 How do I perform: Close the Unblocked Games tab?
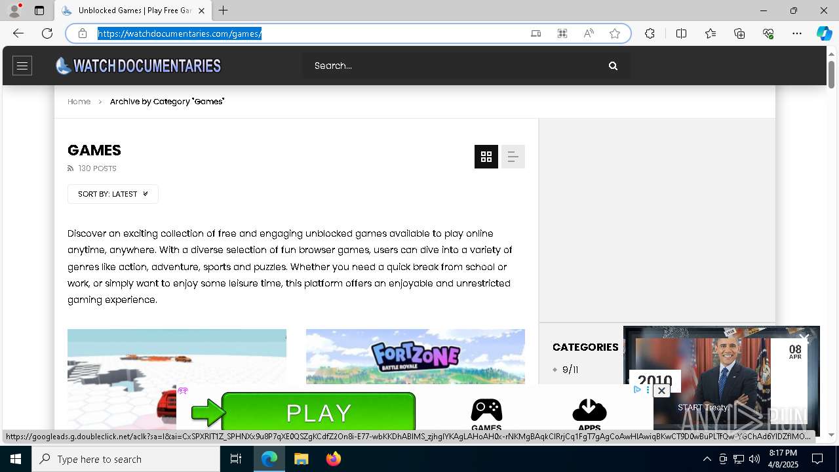[201, 10]
